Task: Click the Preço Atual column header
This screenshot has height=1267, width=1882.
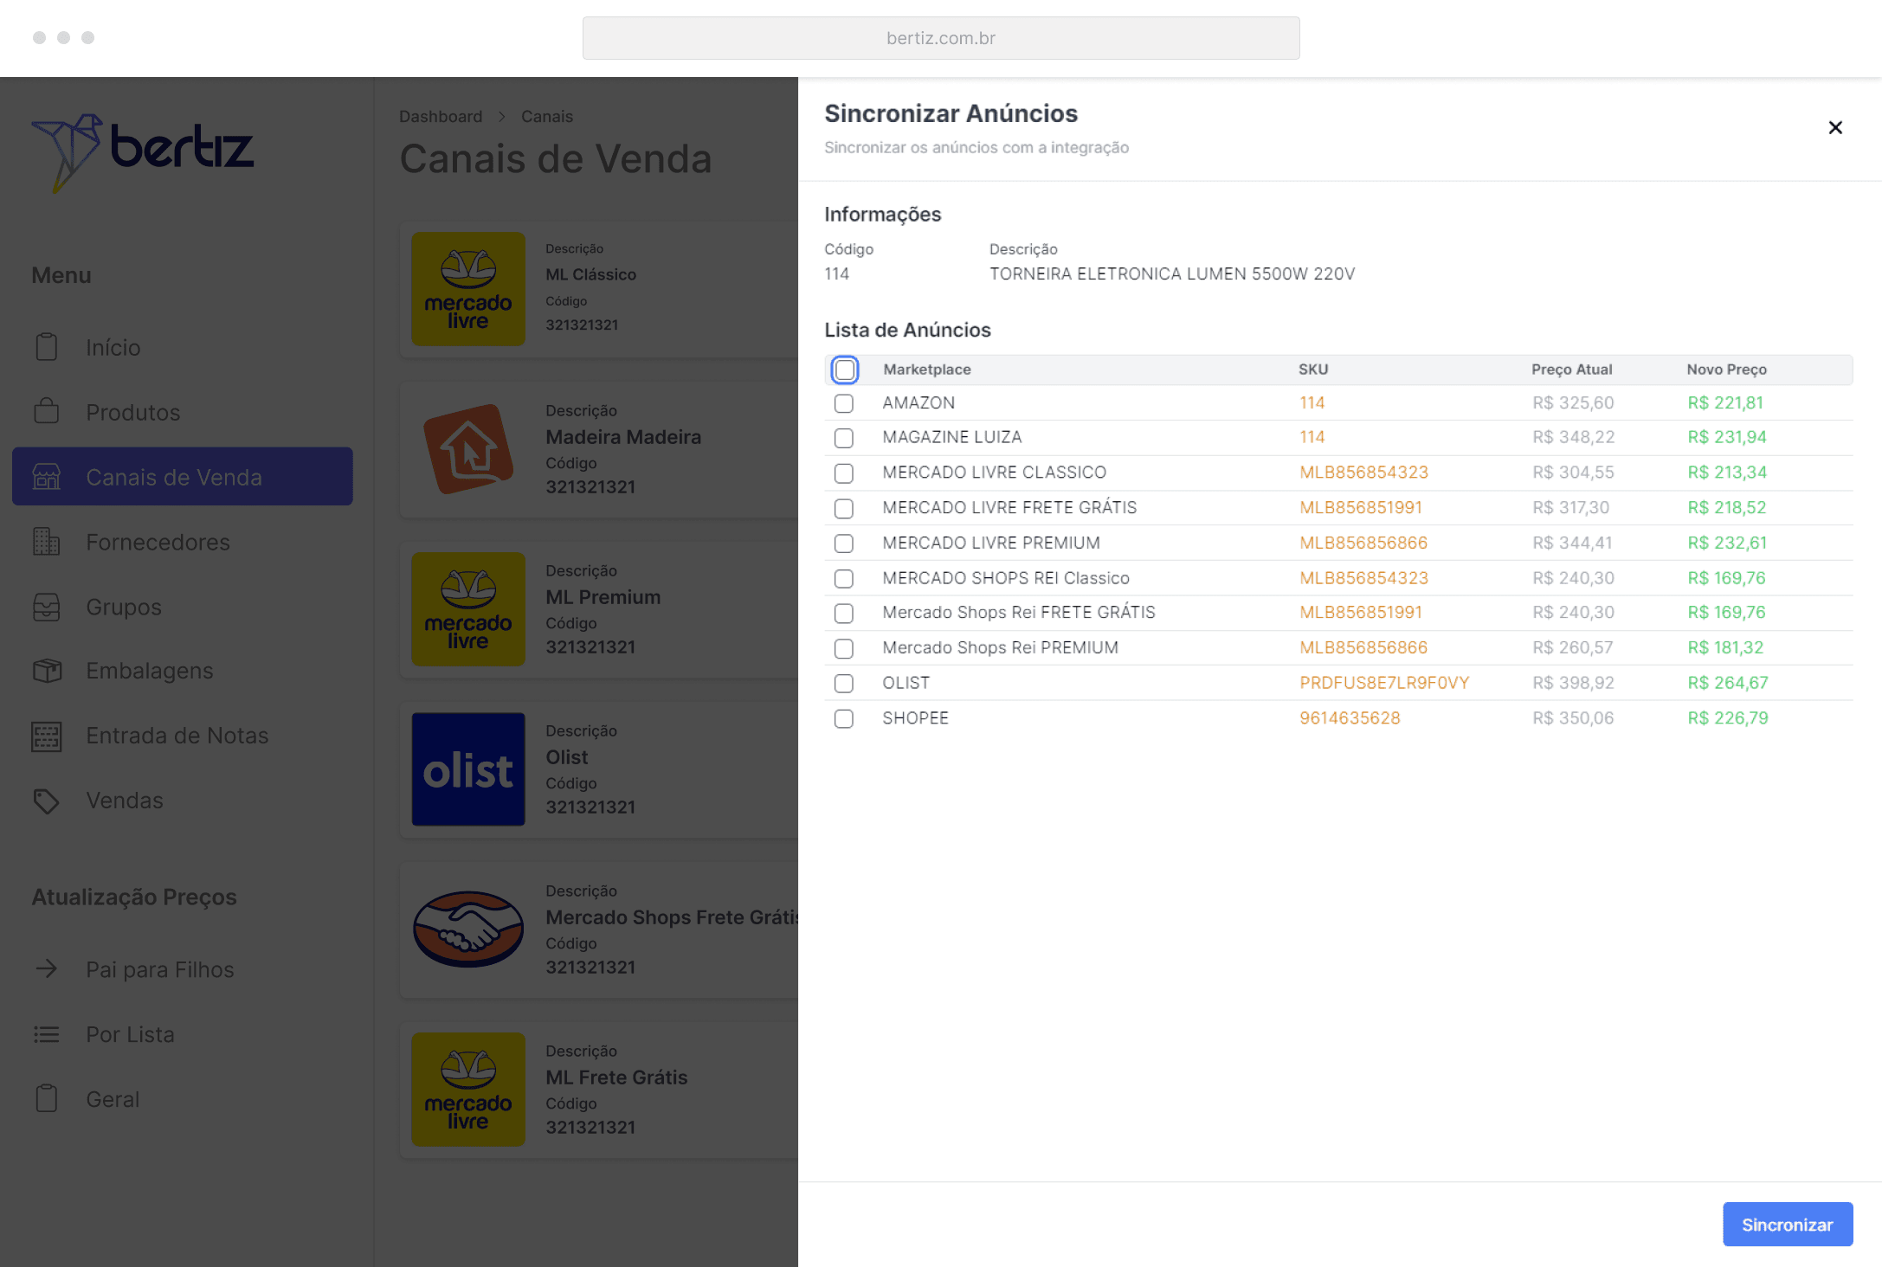Action: tap(1572, 370)
